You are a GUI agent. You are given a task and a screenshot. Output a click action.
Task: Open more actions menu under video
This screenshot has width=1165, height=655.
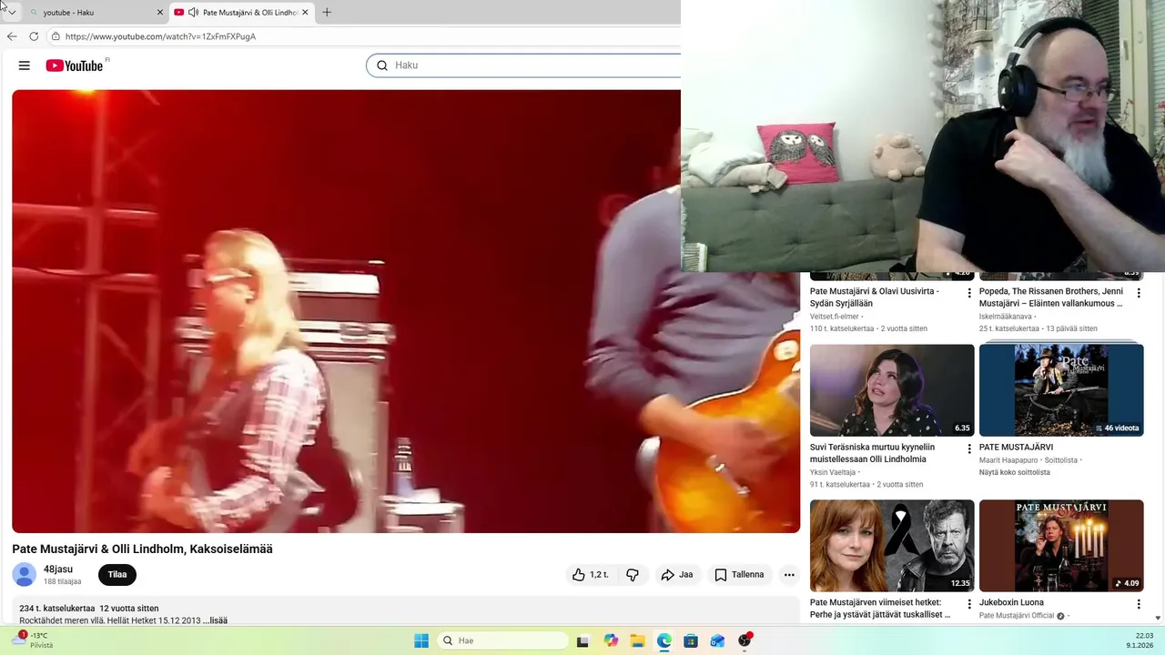pyautogui.click(x=789, y=575)
